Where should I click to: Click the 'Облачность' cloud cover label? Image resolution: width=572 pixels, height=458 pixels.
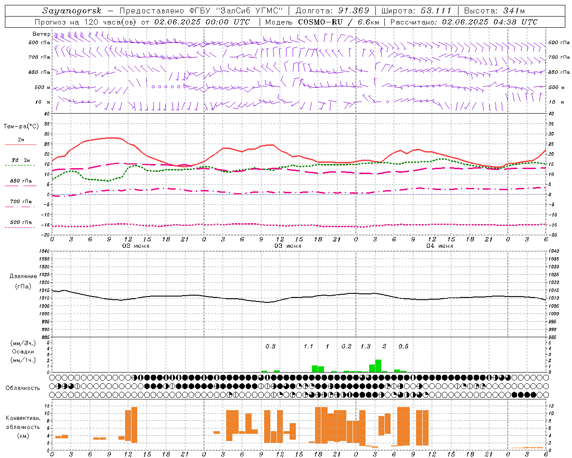pos(23,388)
